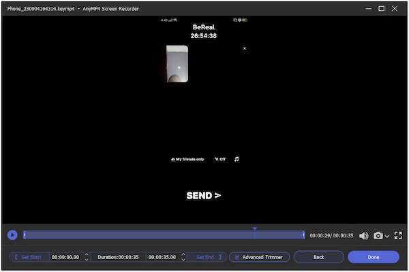Increase the end time with up arrow

coord(183,254)
